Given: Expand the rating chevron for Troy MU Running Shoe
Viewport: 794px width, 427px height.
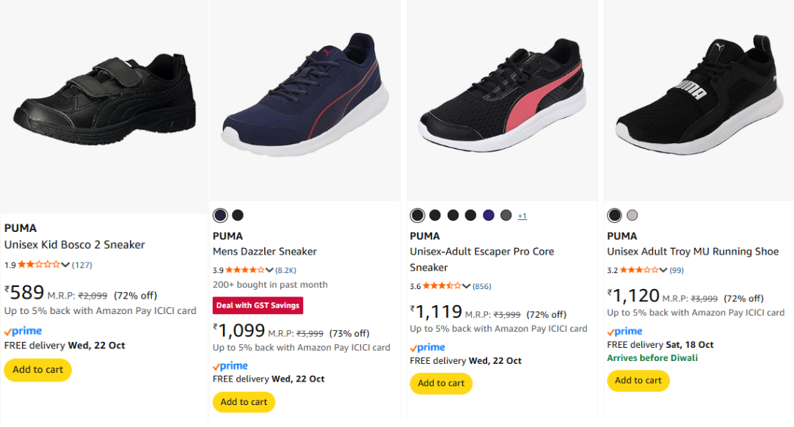Looking at the screenshot, I should tap(664, 270).
